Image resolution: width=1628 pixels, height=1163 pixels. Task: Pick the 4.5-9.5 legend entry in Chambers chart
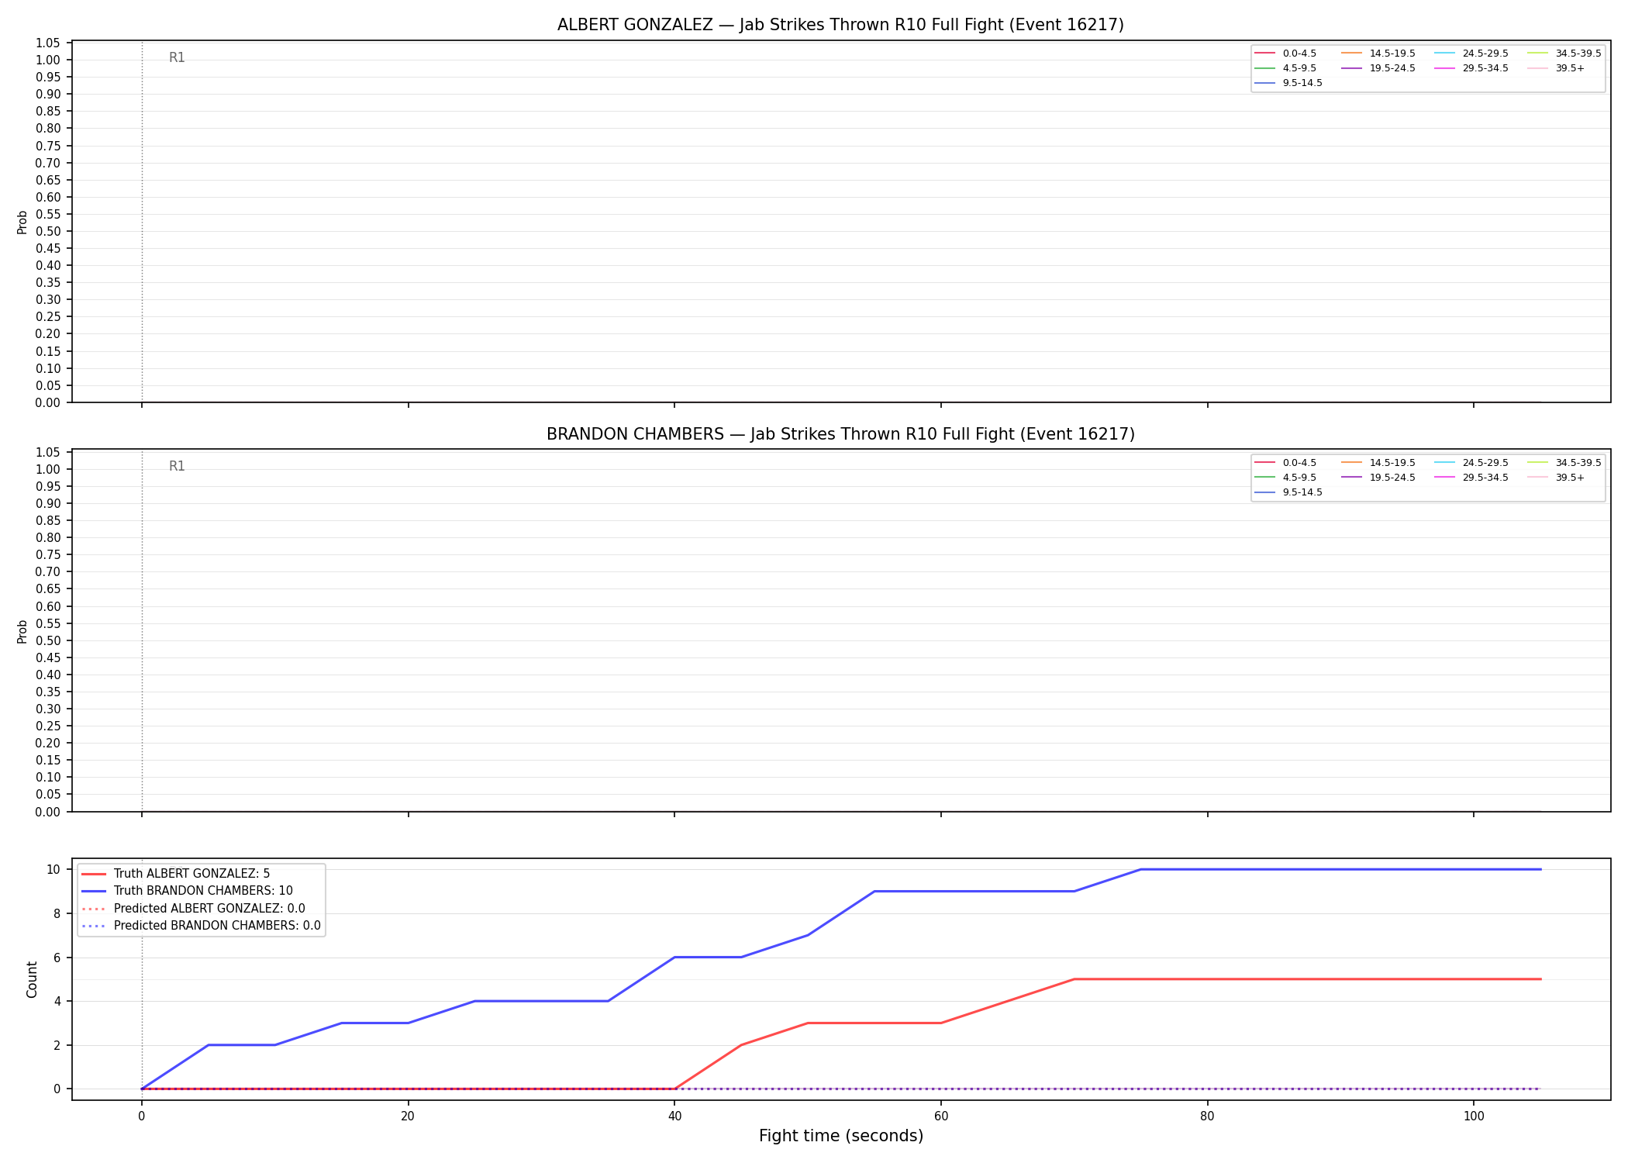click(1285, 478)
